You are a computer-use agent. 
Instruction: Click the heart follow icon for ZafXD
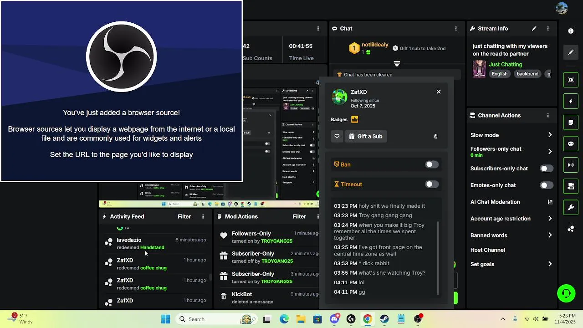coord(337,136)
